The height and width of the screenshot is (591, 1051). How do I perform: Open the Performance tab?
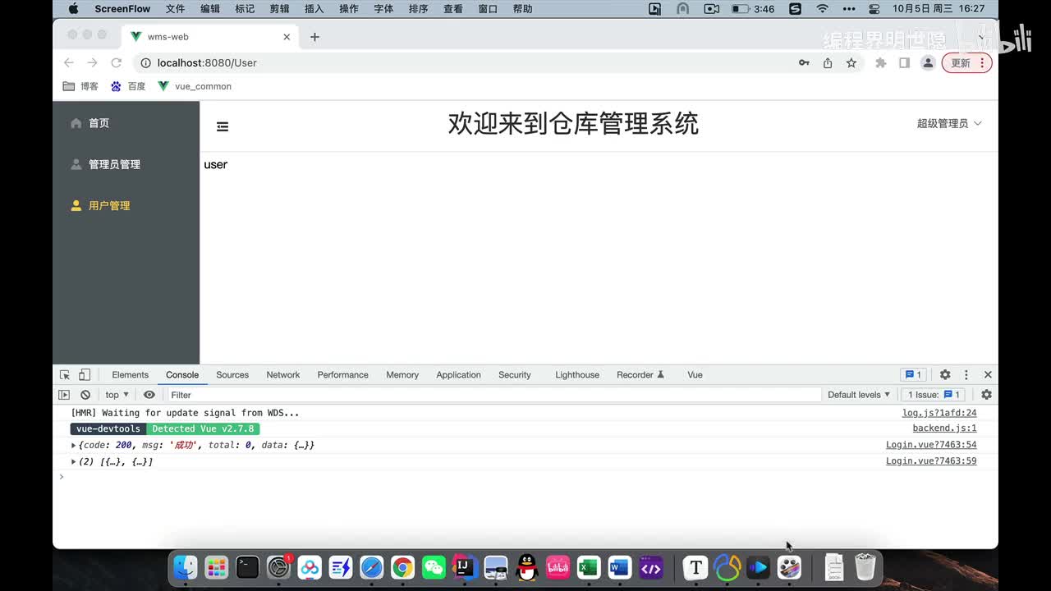(343, 374)
